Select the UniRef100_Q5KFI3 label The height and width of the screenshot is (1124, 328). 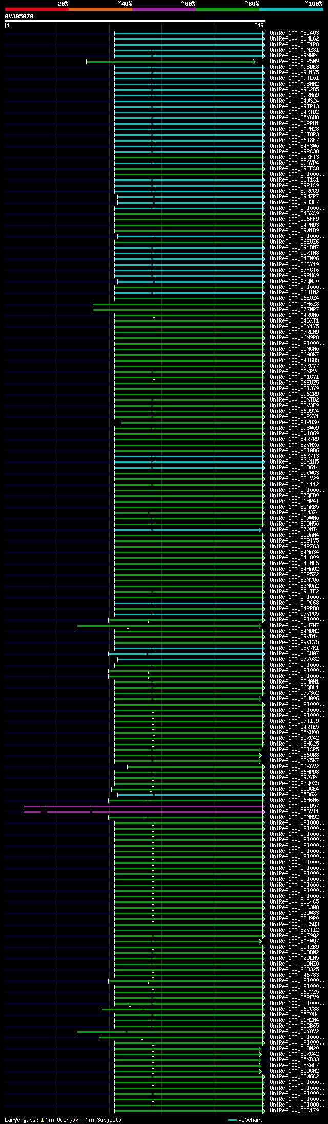pos(294,157)
